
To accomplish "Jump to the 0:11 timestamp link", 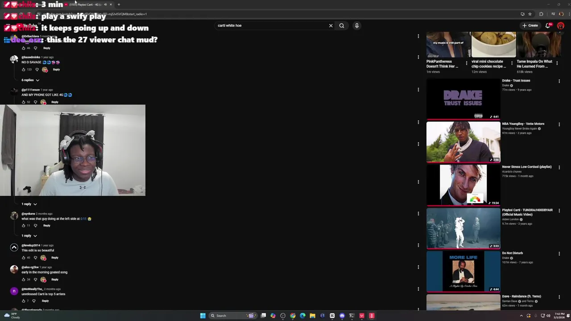I will (x=83, y=219).
